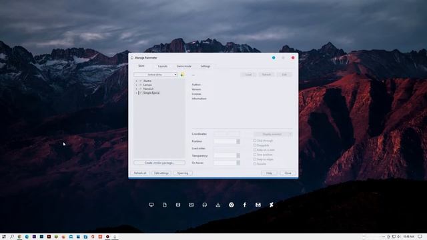Open the Position dropdown

click(227, 141)
